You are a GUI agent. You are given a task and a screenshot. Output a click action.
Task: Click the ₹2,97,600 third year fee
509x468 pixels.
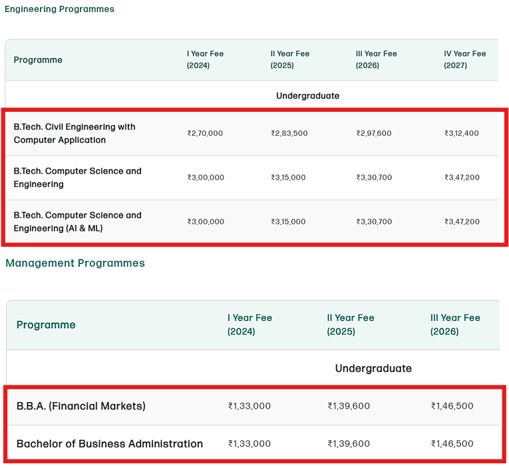pyautogui.click(x=374, y=133)
